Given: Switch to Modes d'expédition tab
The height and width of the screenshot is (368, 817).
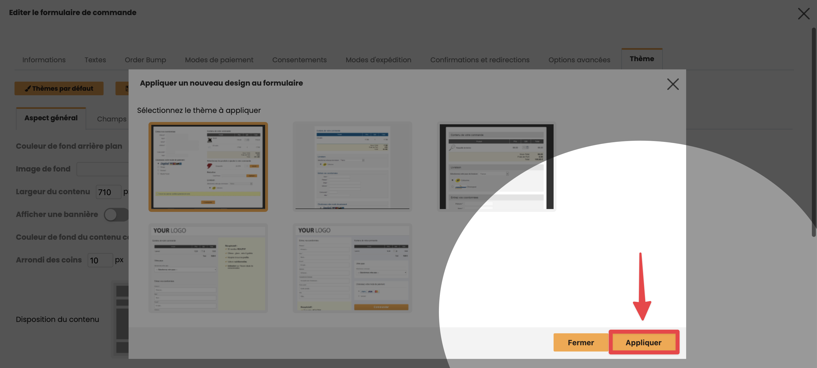Looking at the screenshot, I should (378, 60).
